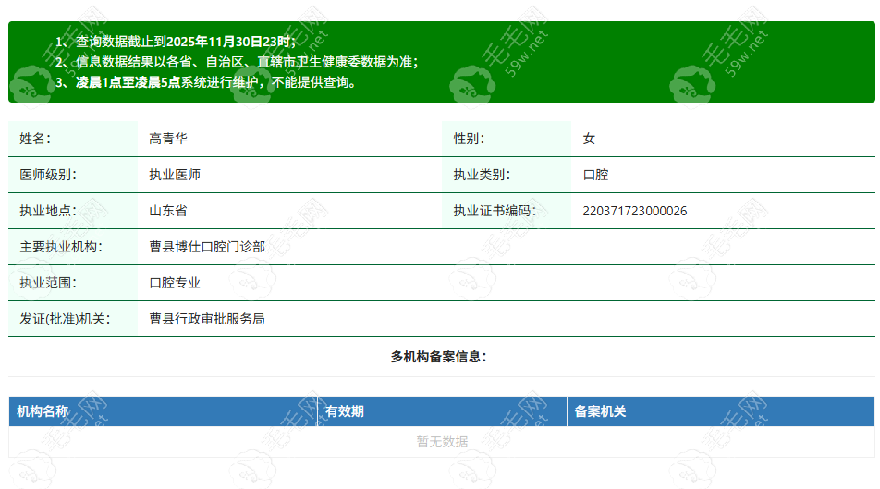Select the 发证(批准)机关 label
This screenshot has height=489, width=880.
(65, 319)
